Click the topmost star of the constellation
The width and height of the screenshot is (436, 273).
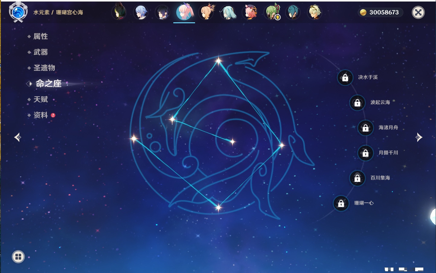pyautogui.click(x=219, y=61)
